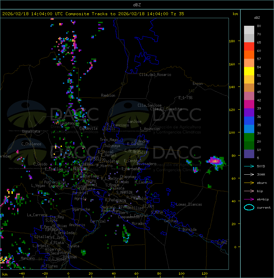Click the pink bip arrow in legend
This screenshot has height=278, width=274.
pos(249,191)
